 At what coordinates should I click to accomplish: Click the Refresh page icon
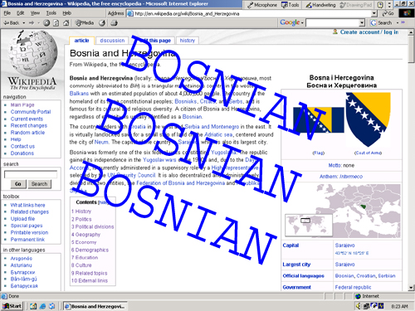(x=56, y=23)
